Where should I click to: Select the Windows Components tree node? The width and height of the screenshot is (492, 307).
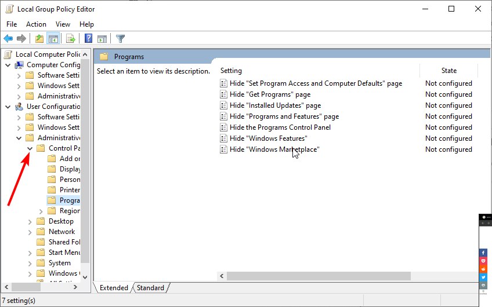tap(64, 273)
